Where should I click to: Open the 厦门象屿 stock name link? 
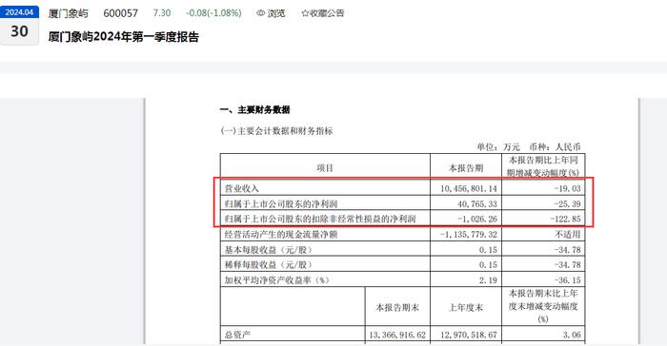pos(68,13)
